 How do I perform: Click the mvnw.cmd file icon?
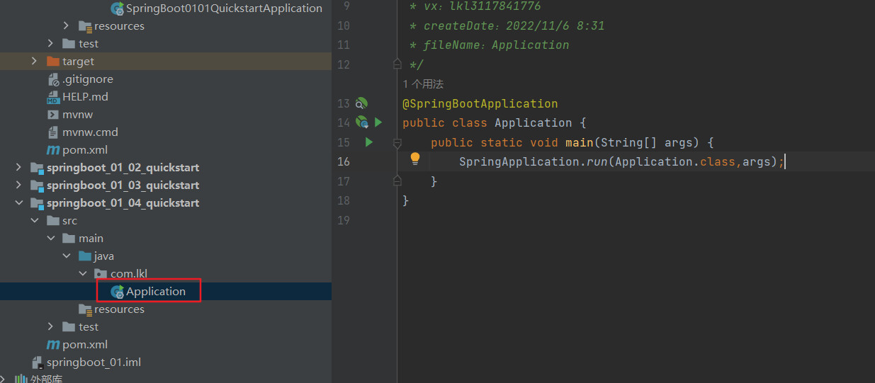pyautogui.click(x=53, y=132)
